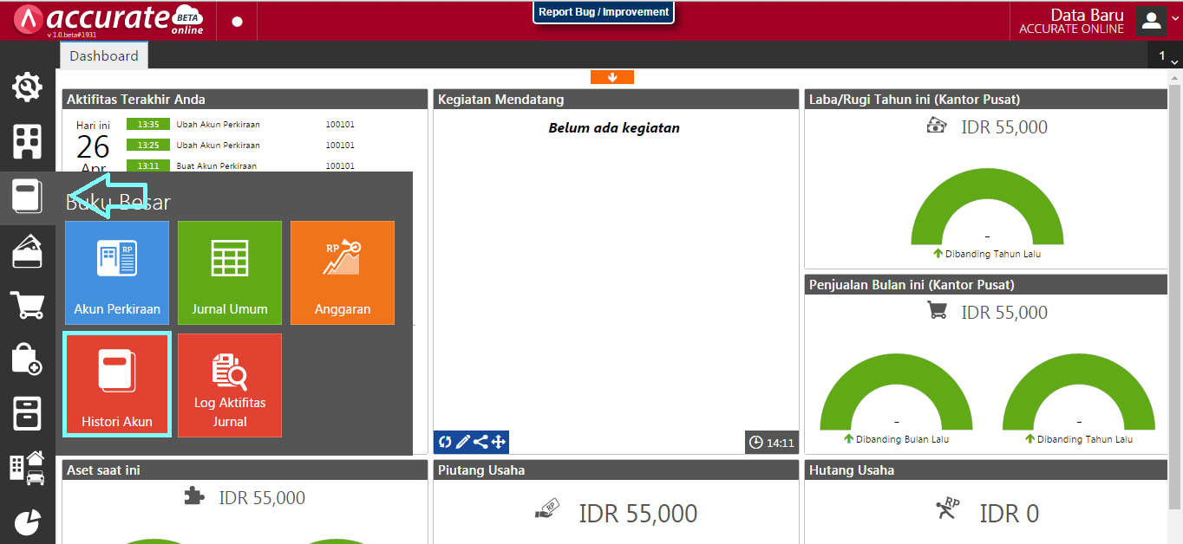Switch to the Dashboard tab
This screenshot has height=544, width=1183.
click(x=104, y=56)
